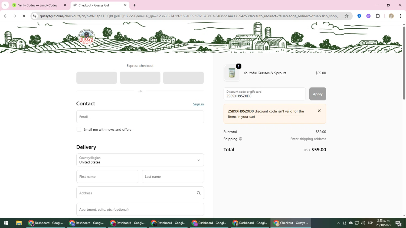Click the purple circular extension icon
406x228 pixels.
pos(368,16)
